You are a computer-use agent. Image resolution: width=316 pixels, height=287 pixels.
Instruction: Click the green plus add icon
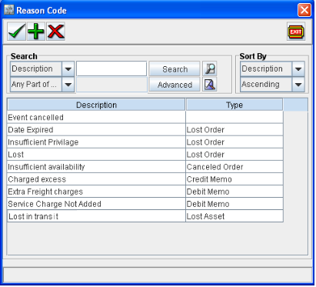point(36,32)
